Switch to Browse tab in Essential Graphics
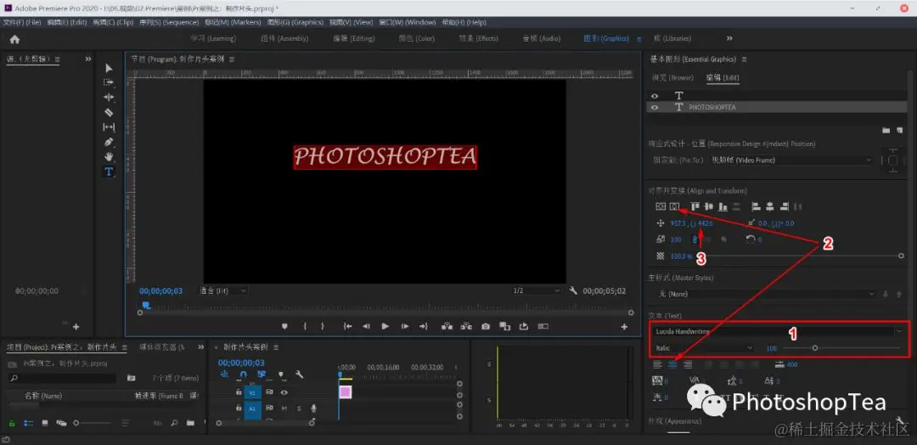This screenshot has height=445, width=917. (x=672, y=78)
